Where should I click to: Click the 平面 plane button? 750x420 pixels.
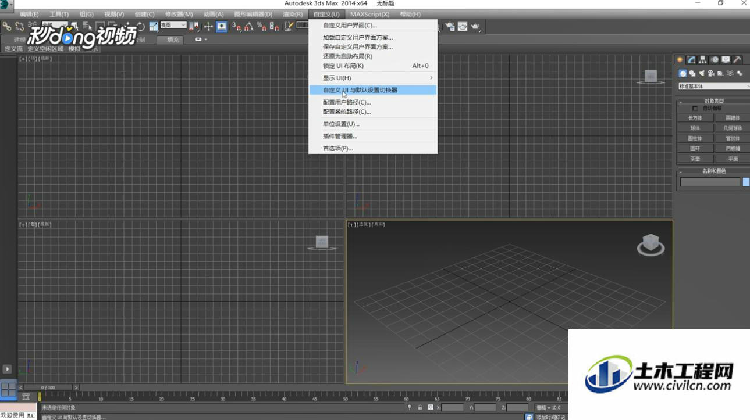click(733, 159)
